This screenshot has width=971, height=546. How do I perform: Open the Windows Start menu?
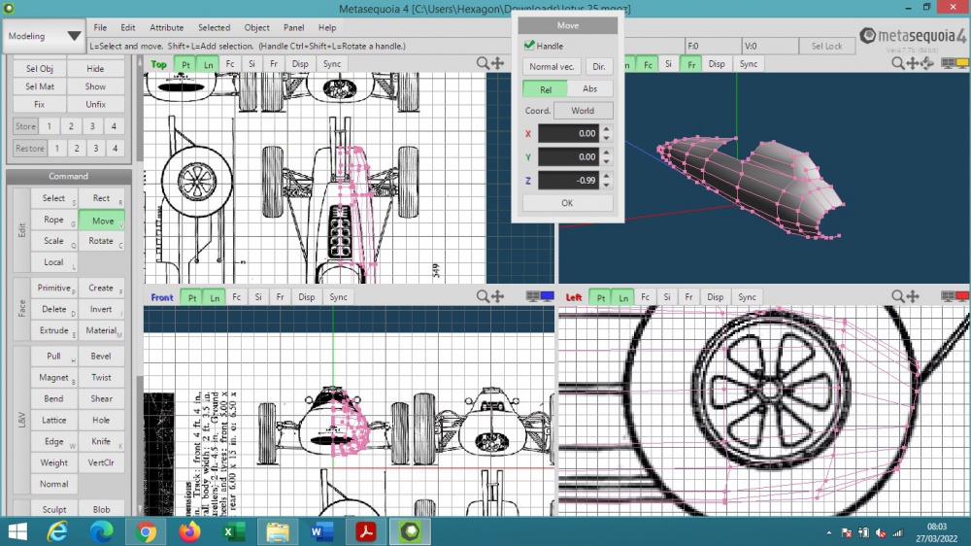[x=17, y=531]
